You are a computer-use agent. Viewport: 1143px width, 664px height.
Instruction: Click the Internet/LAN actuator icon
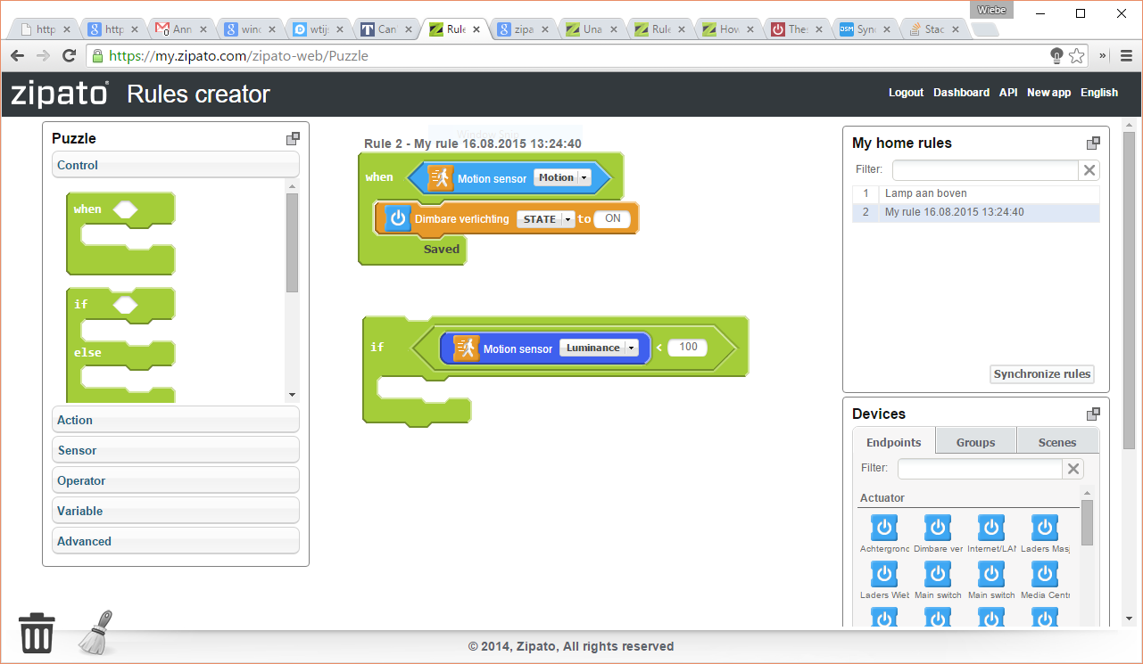pos(990,528)
